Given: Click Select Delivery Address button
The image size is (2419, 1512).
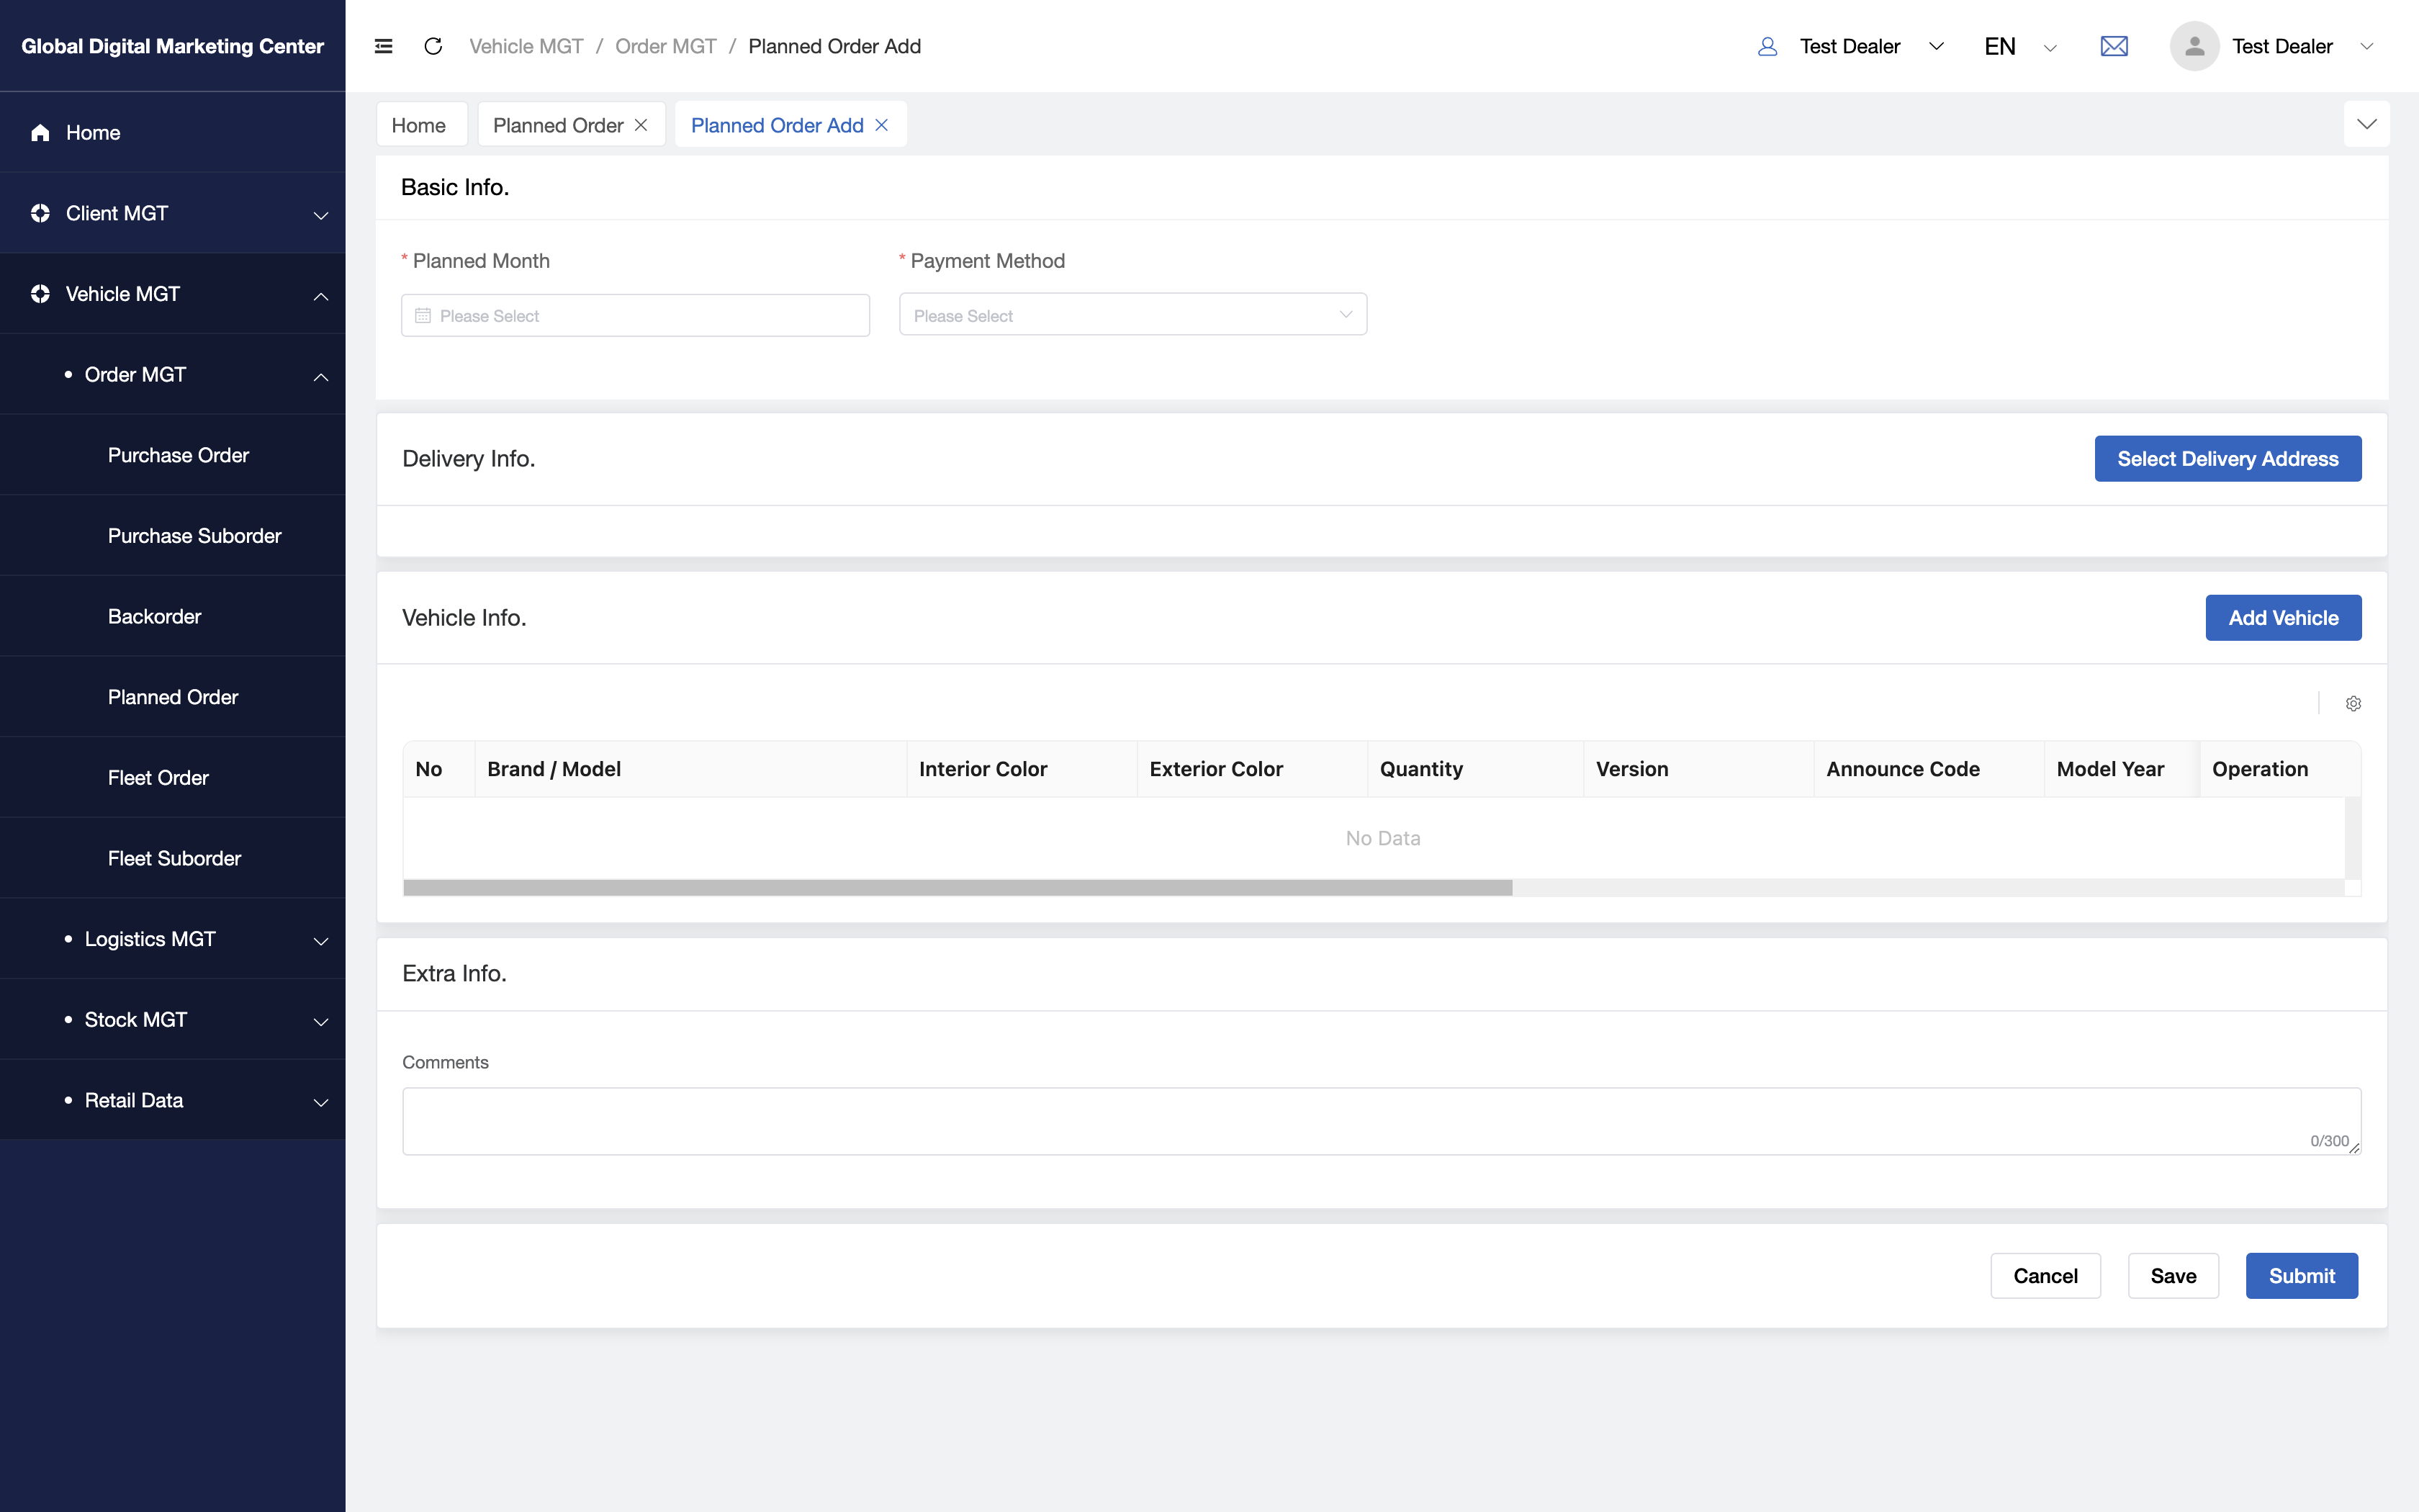Looking at the screenshot, I should tap(2227, 459).
